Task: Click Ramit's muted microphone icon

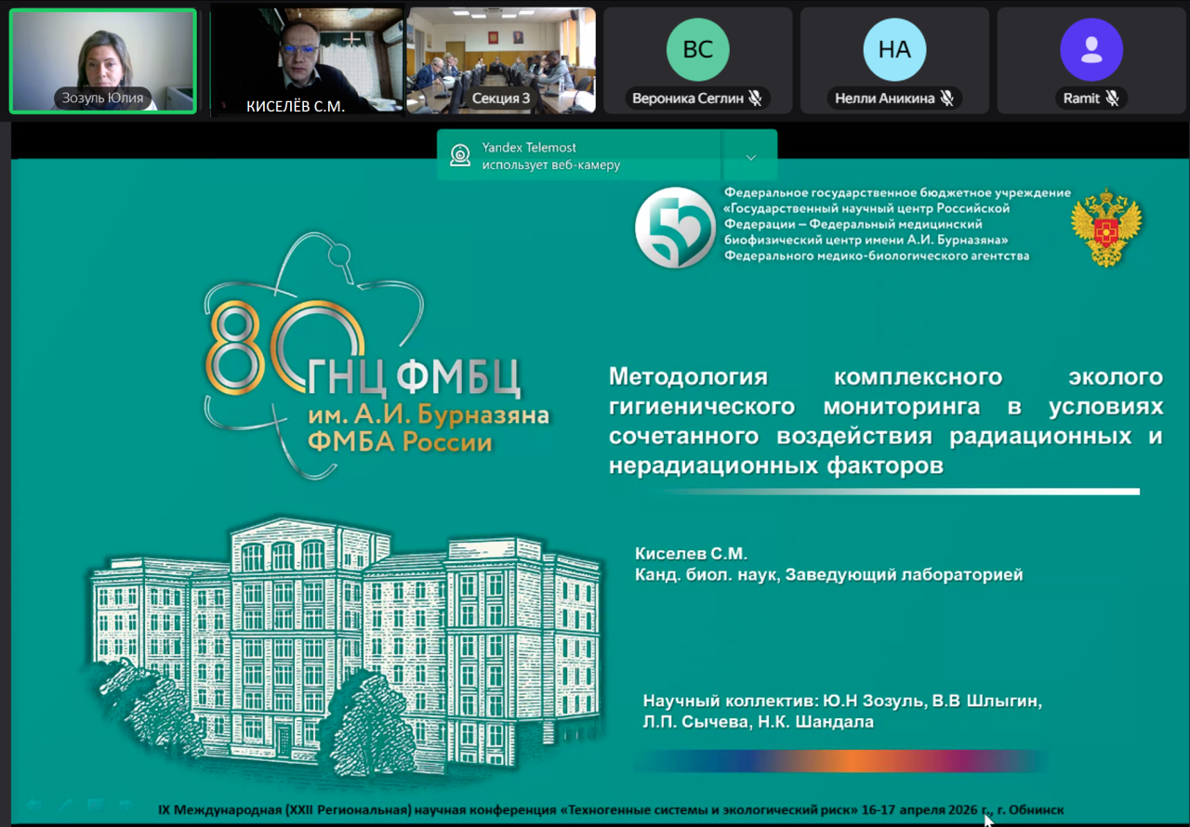Action: (x=1111, y=98)
